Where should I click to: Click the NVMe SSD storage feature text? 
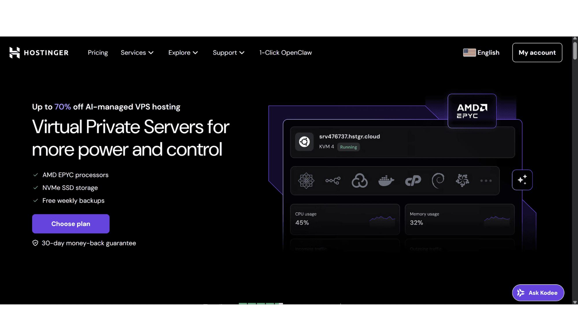[70, 188]
